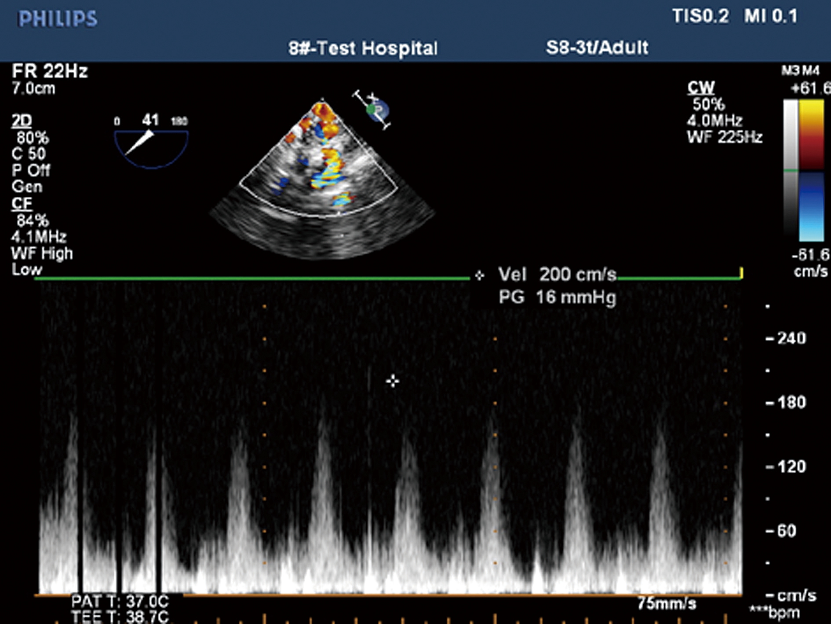Click the caliper crosshair on the spectral trace
Screen dimensions: 831x624
point(393,381)
